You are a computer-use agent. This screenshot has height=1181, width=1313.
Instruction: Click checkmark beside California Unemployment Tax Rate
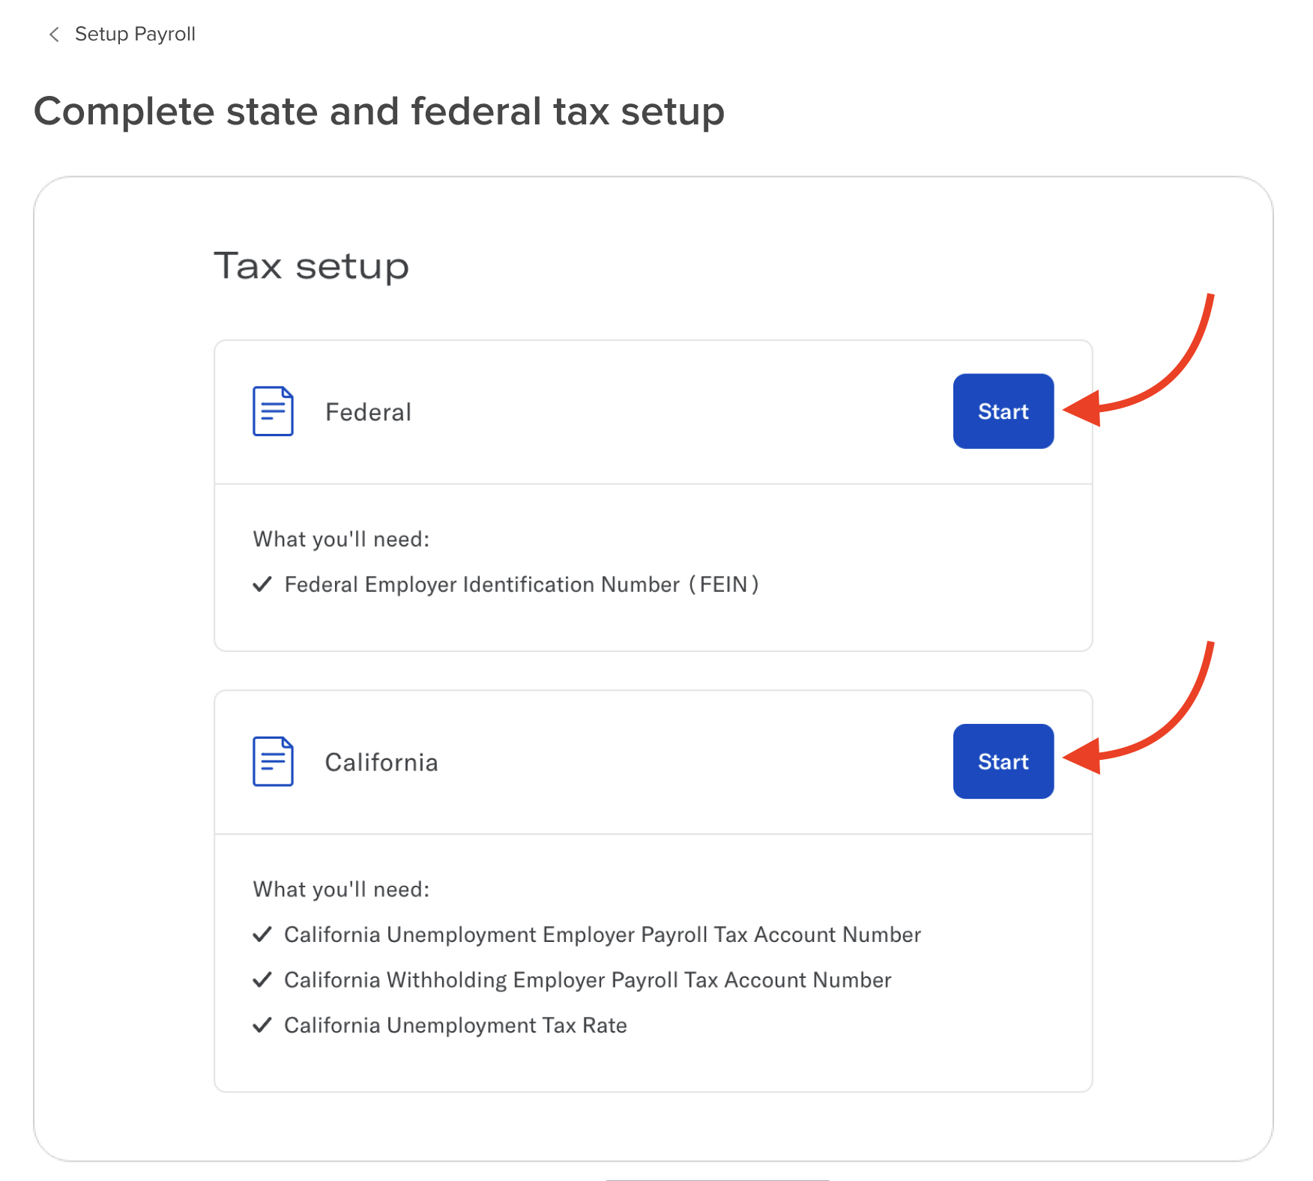point(262,1025)
